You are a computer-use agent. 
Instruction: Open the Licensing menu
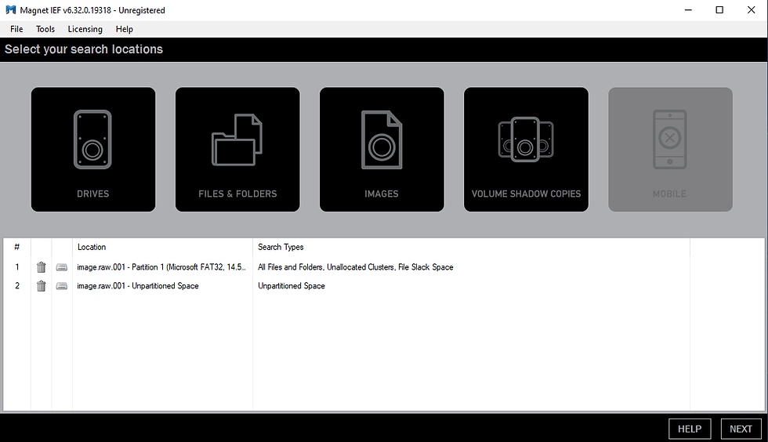[85, 29]
